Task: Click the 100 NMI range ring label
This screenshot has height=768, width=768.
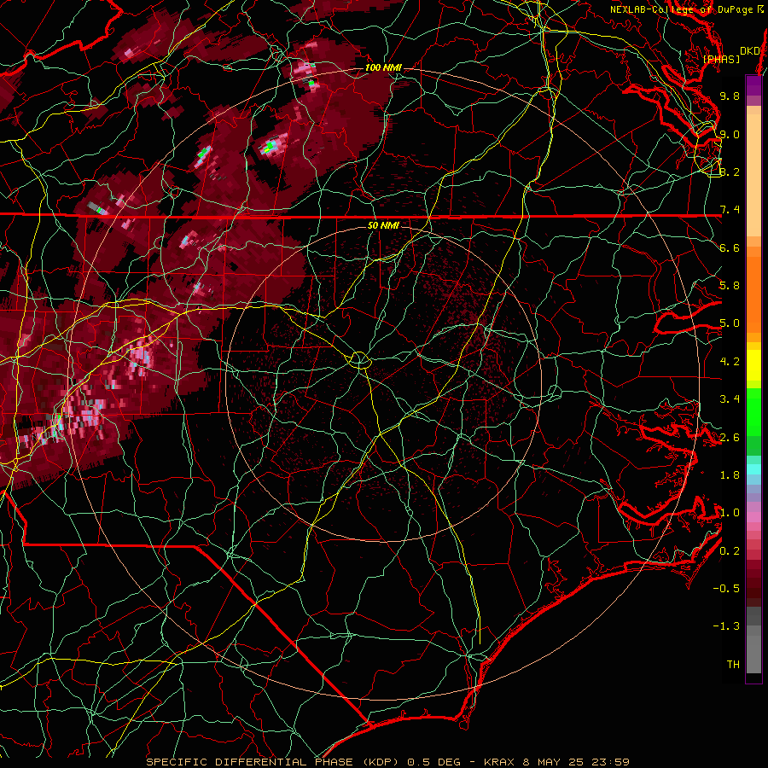Action: point(383,67)
